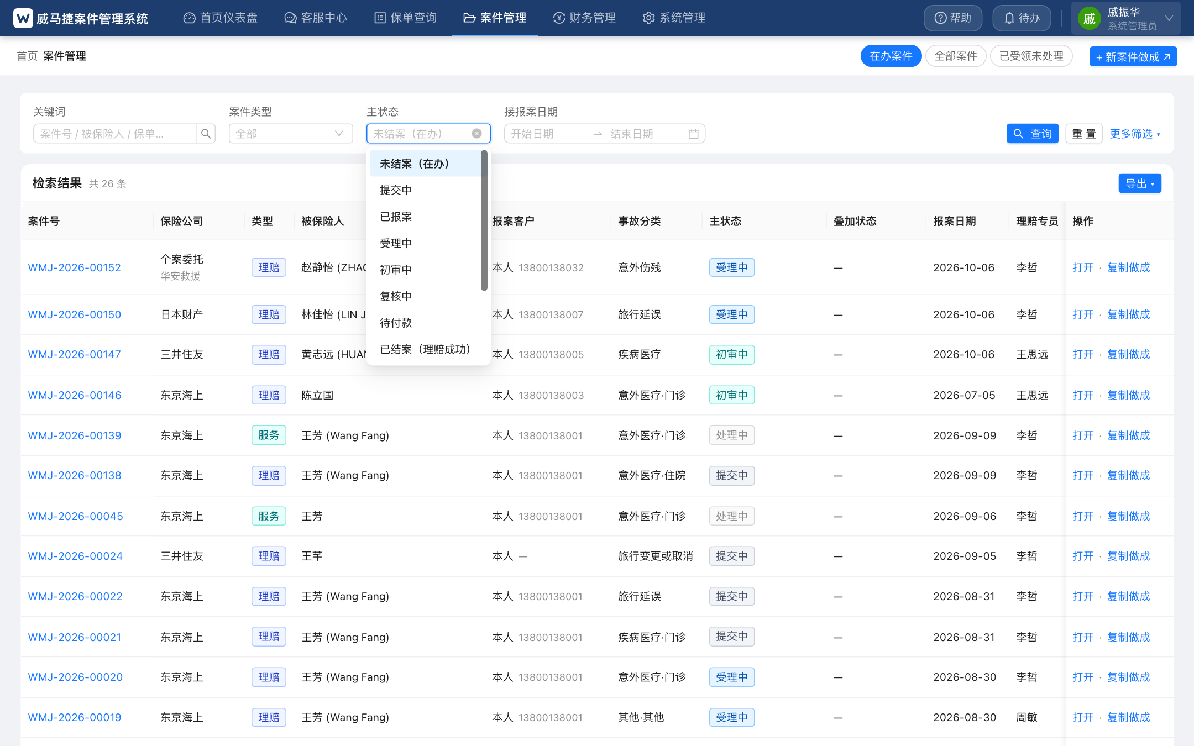
Task: Select the 已受领未处理 filter pill
Action: pos(1031,56)
